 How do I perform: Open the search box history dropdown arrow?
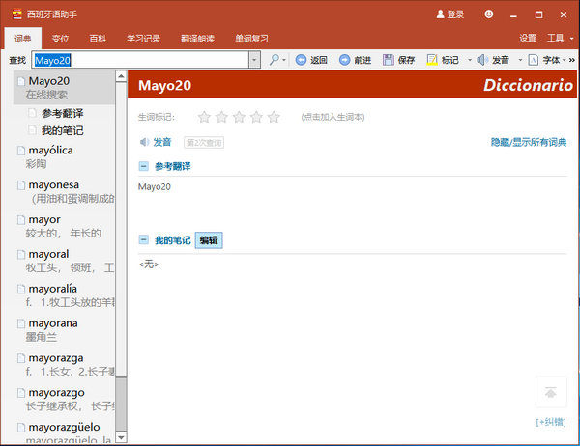(x=254, y=60)
